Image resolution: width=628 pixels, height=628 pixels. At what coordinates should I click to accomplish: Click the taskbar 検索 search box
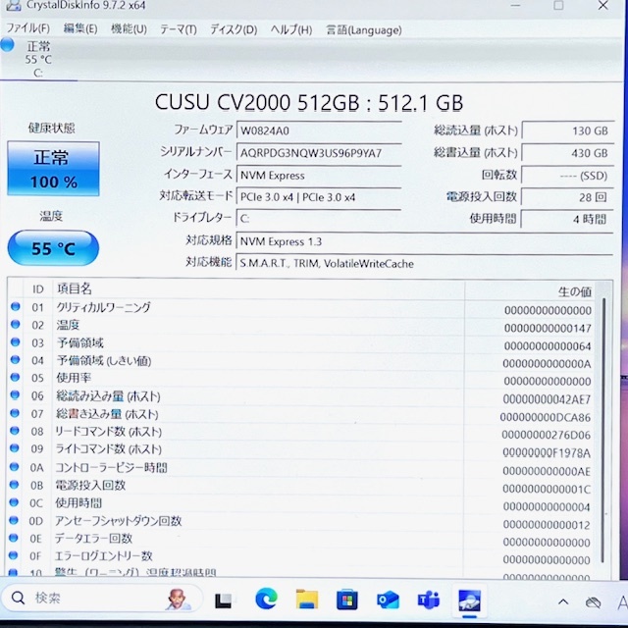point(102,599)
